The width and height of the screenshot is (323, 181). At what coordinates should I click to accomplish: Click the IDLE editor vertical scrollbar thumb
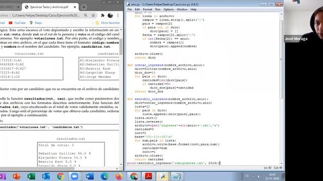click(282, 59)
